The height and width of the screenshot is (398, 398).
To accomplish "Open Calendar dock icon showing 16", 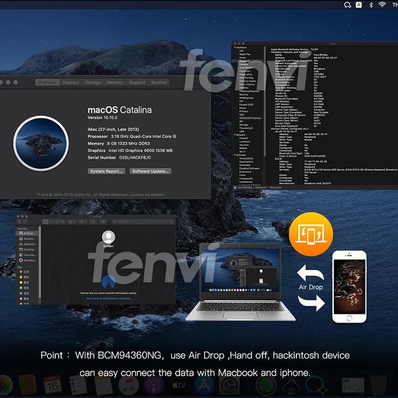I will point(53,385).
